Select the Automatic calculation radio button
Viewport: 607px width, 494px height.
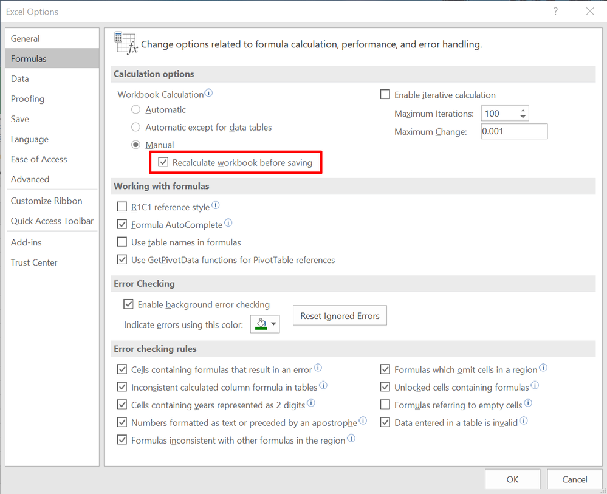click(x=135, y=109)
